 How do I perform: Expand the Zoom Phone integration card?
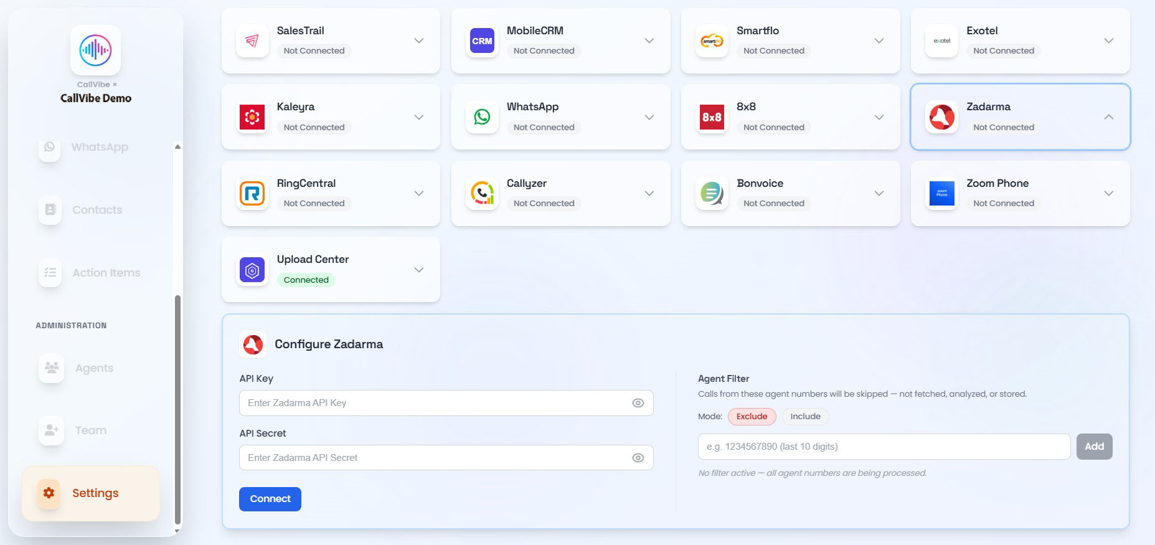pos(1109,194)
